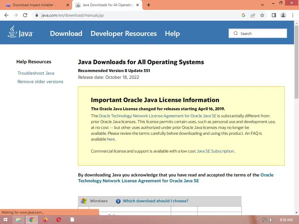Open the Troubleshoot Java link
299x224 pixels.
[x=36, y=73]
